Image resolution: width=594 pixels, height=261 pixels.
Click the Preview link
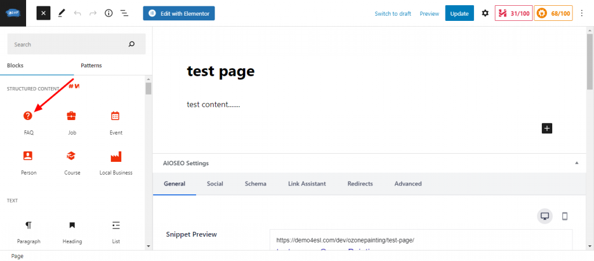429,14
